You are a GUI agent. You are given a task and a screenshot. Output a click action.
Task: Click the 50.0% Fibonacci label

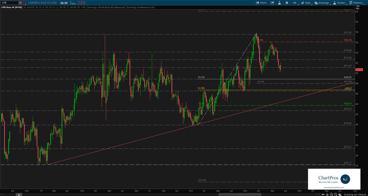pos(201,77)
